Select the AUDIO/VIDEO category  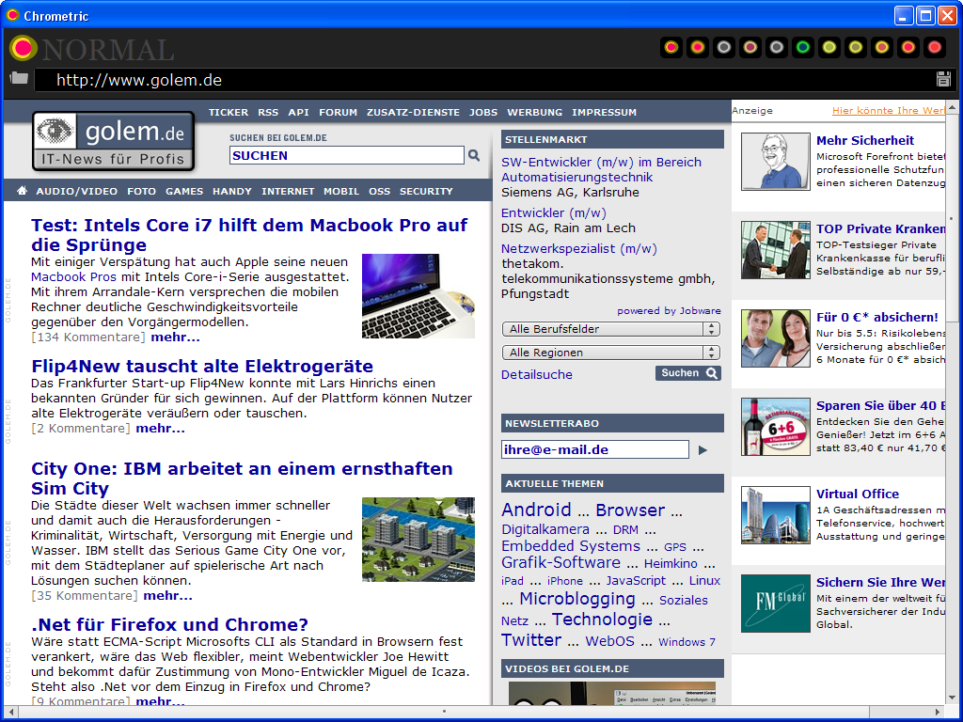tap(77, 192)
